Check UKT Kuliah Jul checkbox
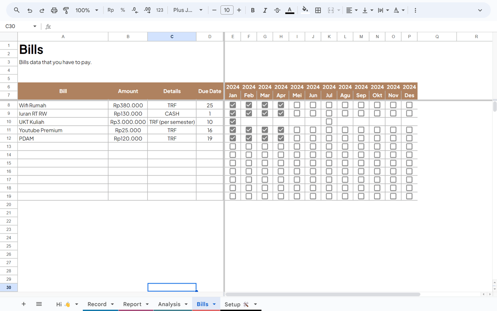Image resolution: width=497 pixels, height=311 pixels. [x=329, y=122]
